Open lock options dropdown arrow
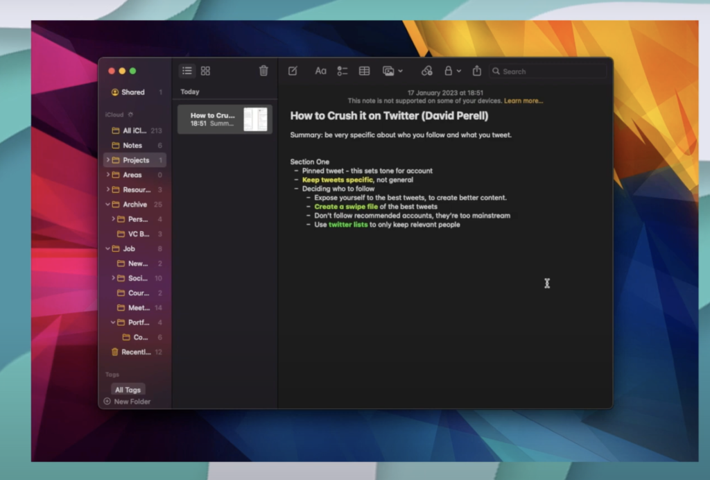Screen dimensions: 710x480 point(459,71)
